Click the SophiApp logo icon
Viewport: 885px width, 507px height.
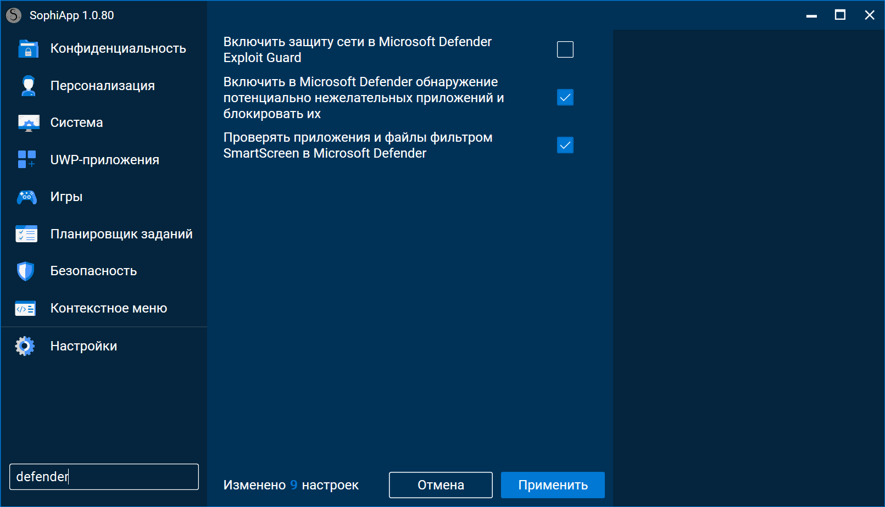pos(14,15)
